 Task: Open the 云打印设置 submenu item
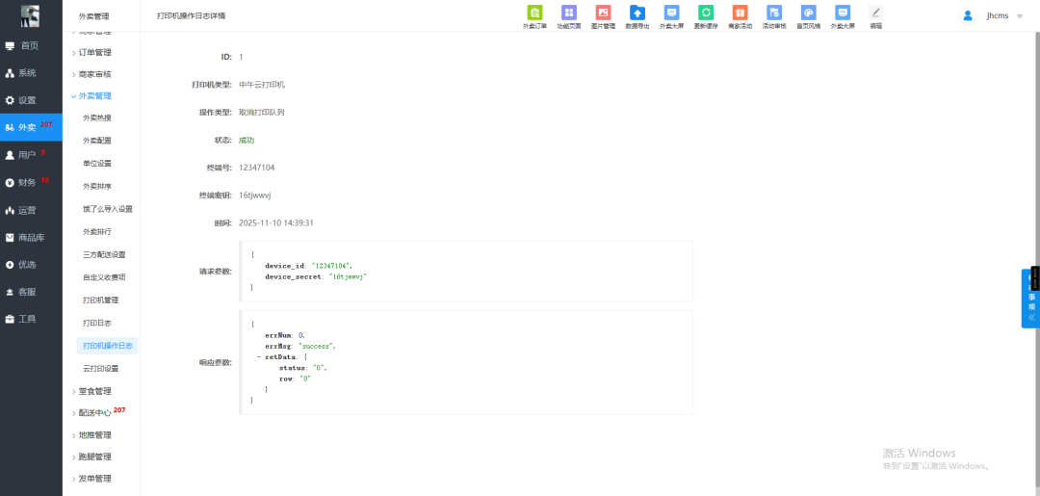pos(101,368)
